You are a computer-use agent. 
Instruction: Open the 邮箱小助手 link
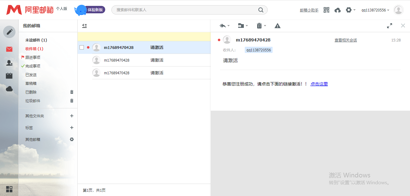click(309, 10)
